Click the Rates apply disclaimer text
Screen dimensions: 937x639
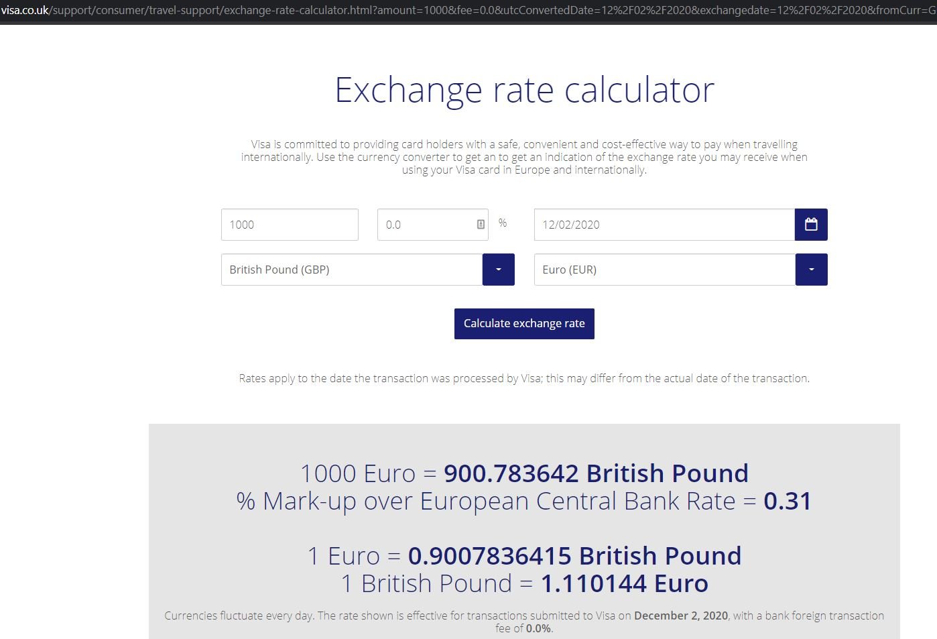[524, 378]
